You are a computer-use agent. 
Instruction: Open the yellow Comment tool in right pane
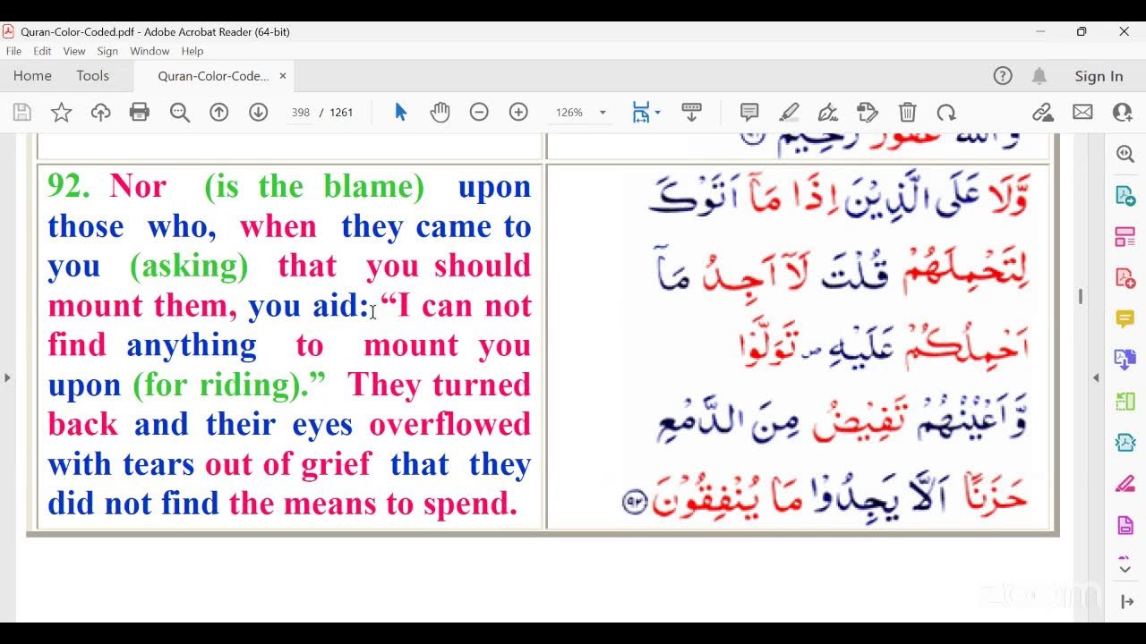coord(1125,318)
